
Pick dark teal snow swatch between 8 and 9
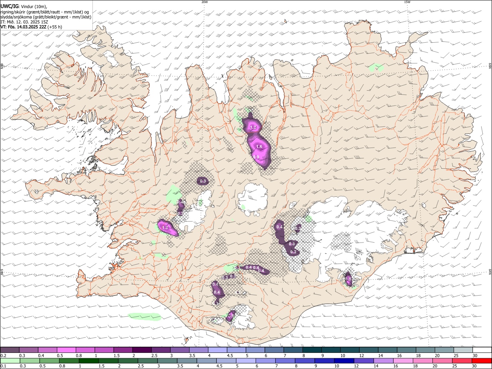click(x=312, y=350)
